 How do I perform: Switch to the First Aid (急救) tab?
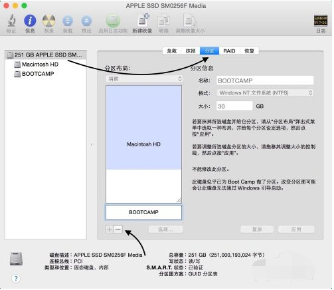pyautogui.click(x=172, y=51)
